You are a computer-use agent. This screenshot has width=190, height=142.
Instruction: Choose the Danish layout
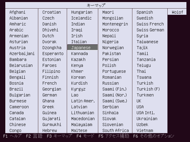(x=50, y=24)
